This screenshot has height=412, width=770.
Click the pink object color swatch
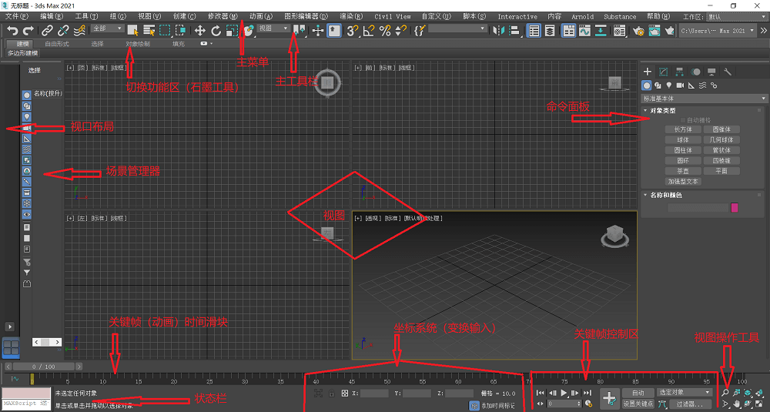pyautogui.click(x=735, y=208)
